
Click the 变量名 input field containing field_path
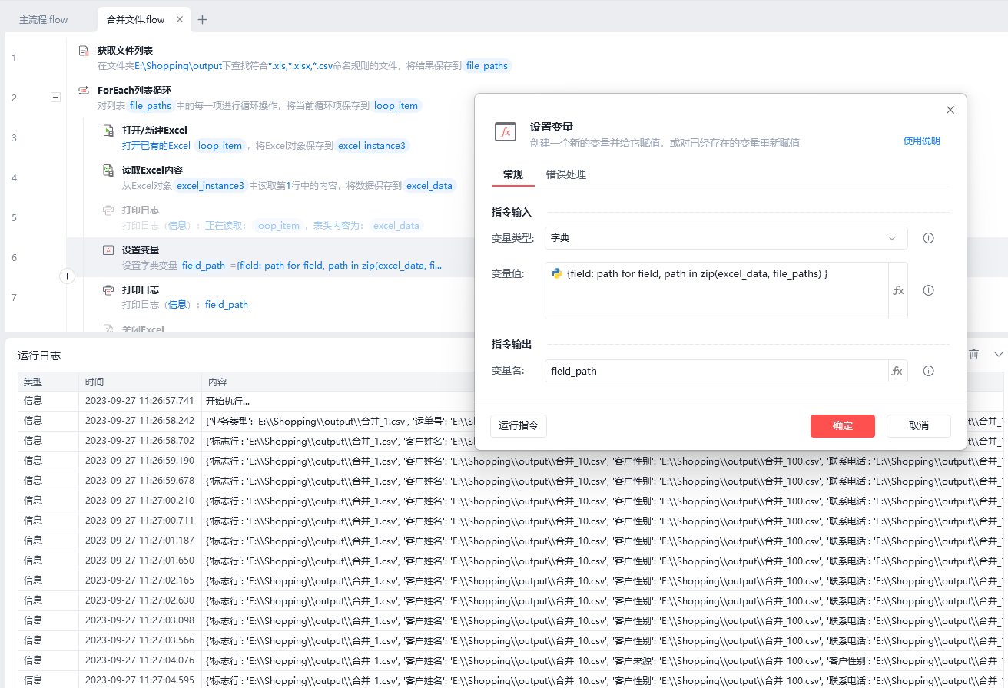(715, 371)
